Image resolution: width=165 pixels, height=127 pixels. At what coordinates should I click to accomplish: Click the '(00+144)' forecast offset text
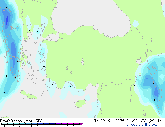(x=157, y=121)
